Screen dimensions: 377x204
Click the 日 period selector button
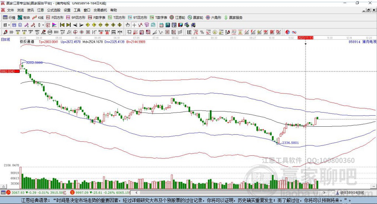click(x=5, y=25)
